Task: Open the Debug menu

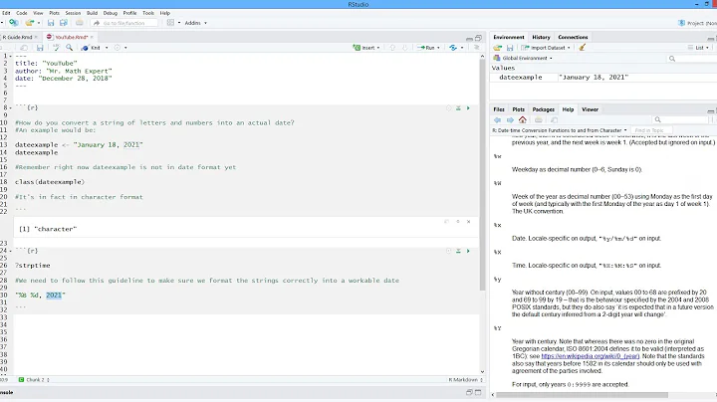Action: tap(111, 13)
